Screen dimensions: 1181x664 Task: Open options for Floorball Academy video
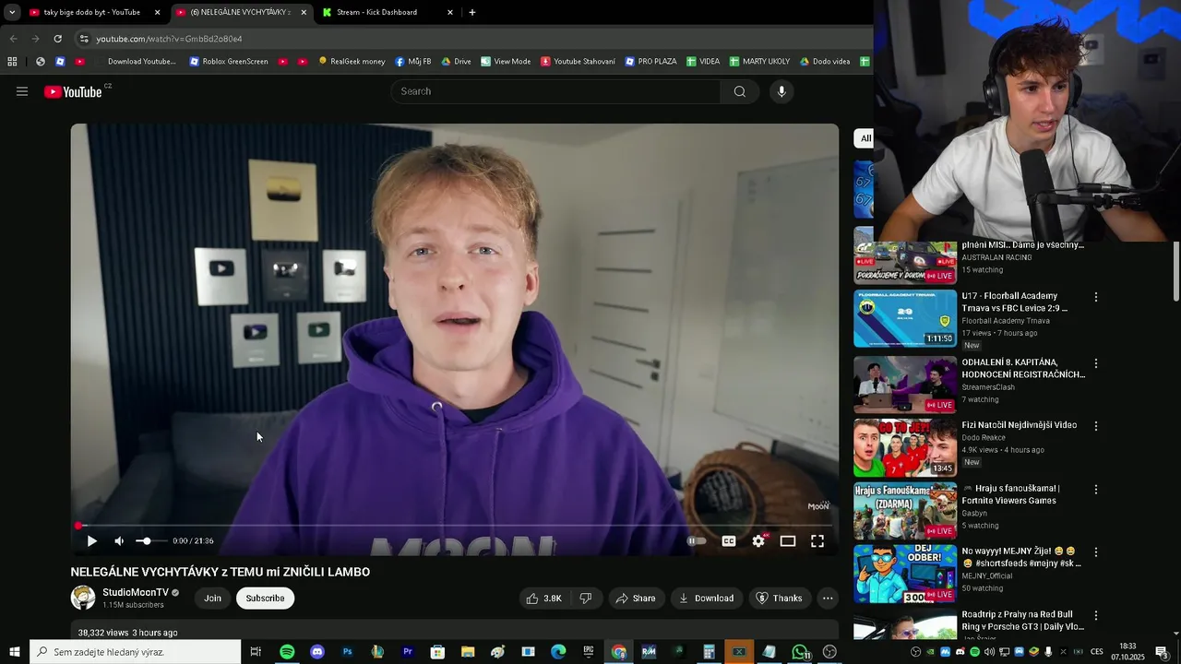pyautogui.click(x=1096, y=297)
